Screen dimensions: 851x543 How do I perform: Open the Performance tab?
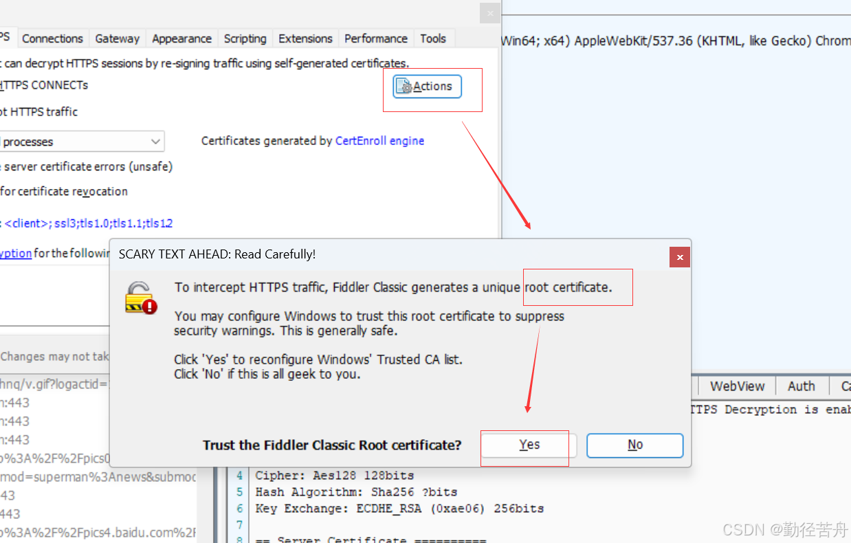(x=376, y=38)
